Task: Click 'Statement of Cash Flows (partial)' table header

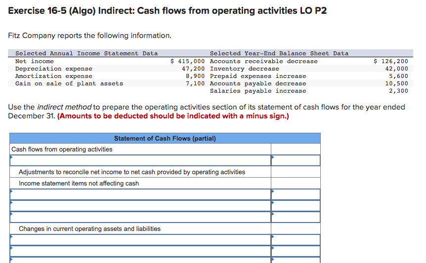Action: point(165,138)
